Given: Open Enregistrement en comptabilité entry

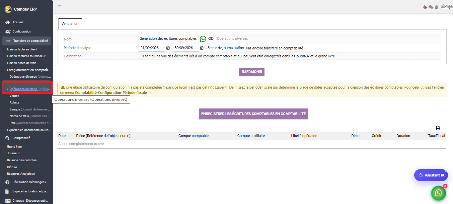Looking at the screenshot, I should point(29,70).
